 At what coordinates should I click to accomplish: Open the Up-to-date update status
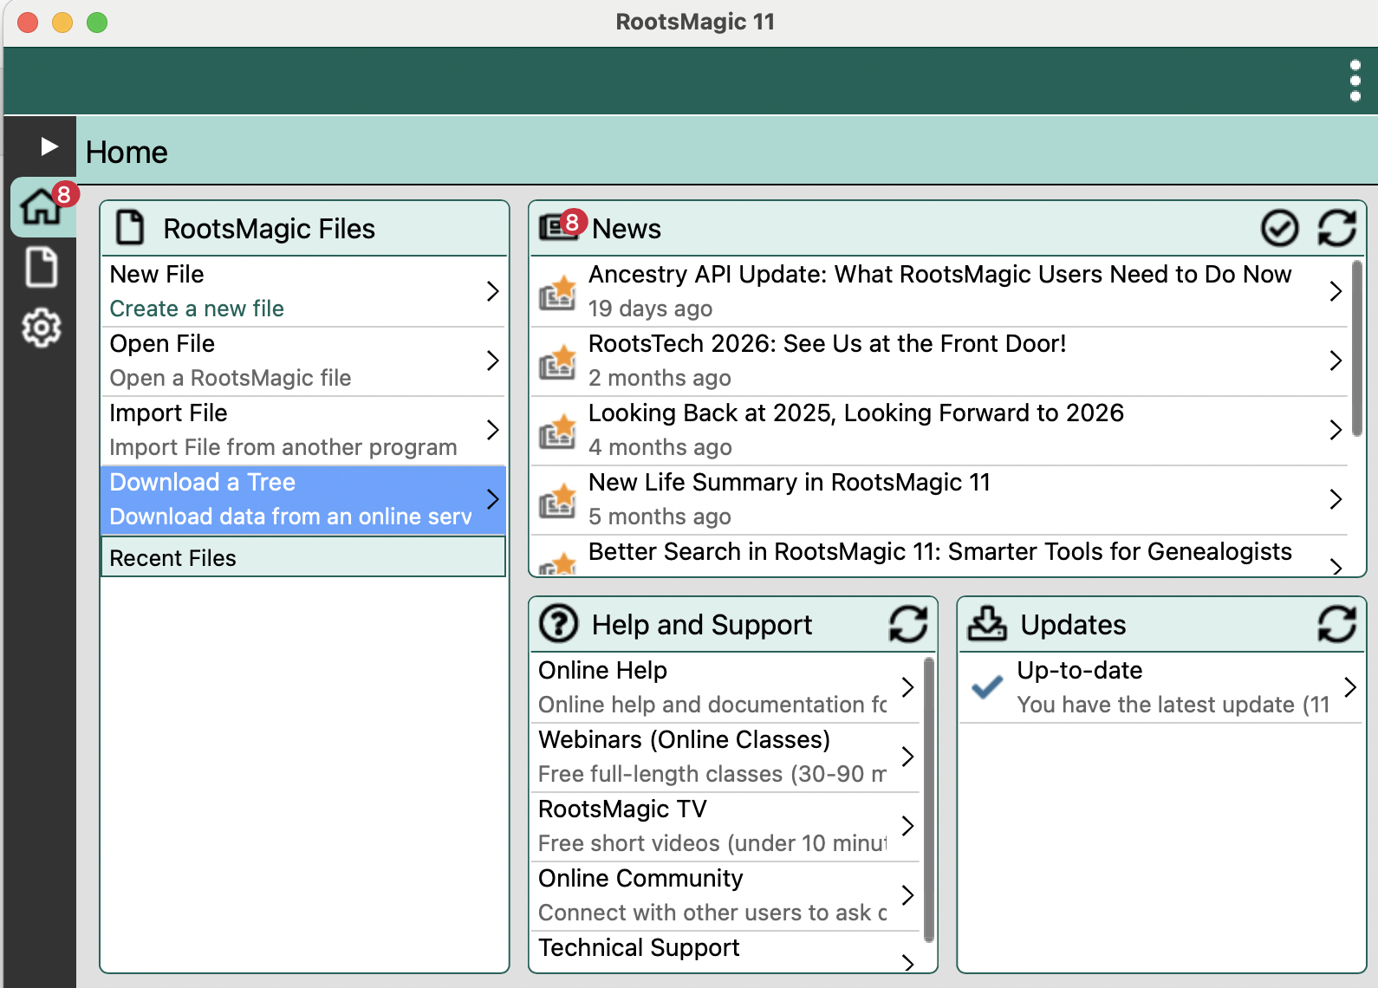(x=1160, y=687)
